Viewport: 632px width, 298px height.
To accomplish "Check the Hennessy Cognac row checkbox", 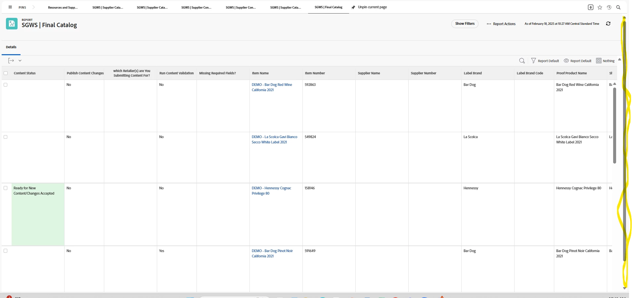I will 6,188.
